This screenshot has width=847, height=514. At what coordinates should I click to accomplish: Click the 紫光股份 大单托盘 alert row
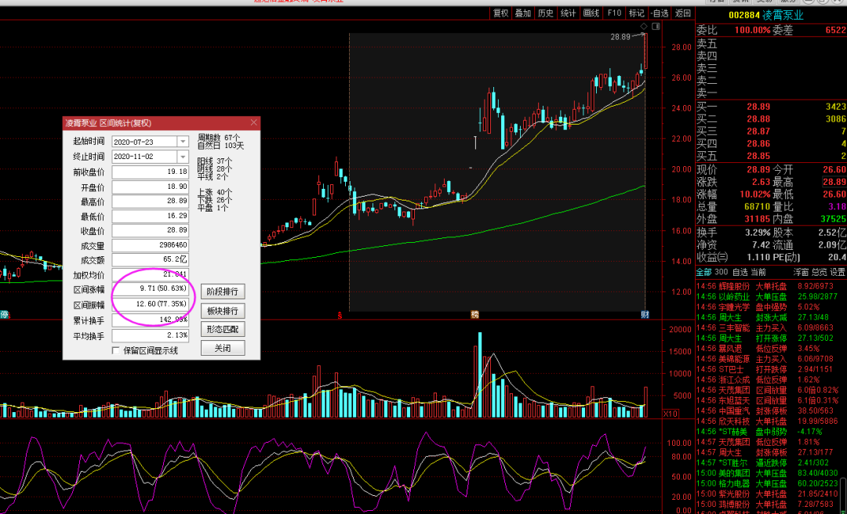click(767, 494)
